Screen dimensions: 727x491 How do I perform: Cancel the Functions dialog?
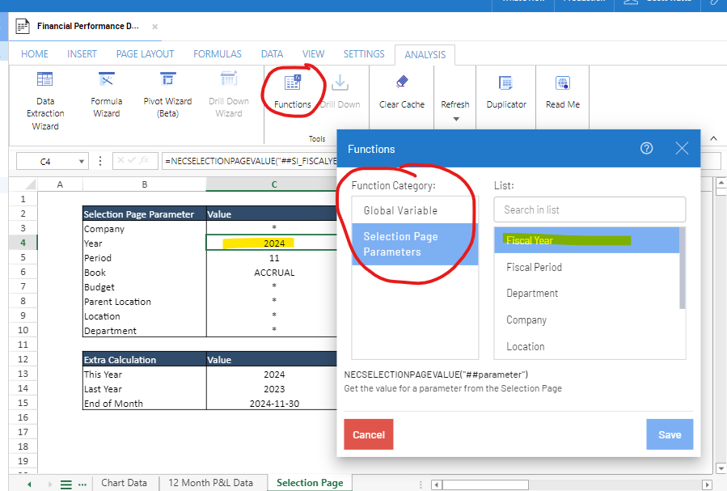(x=368, y=434)
